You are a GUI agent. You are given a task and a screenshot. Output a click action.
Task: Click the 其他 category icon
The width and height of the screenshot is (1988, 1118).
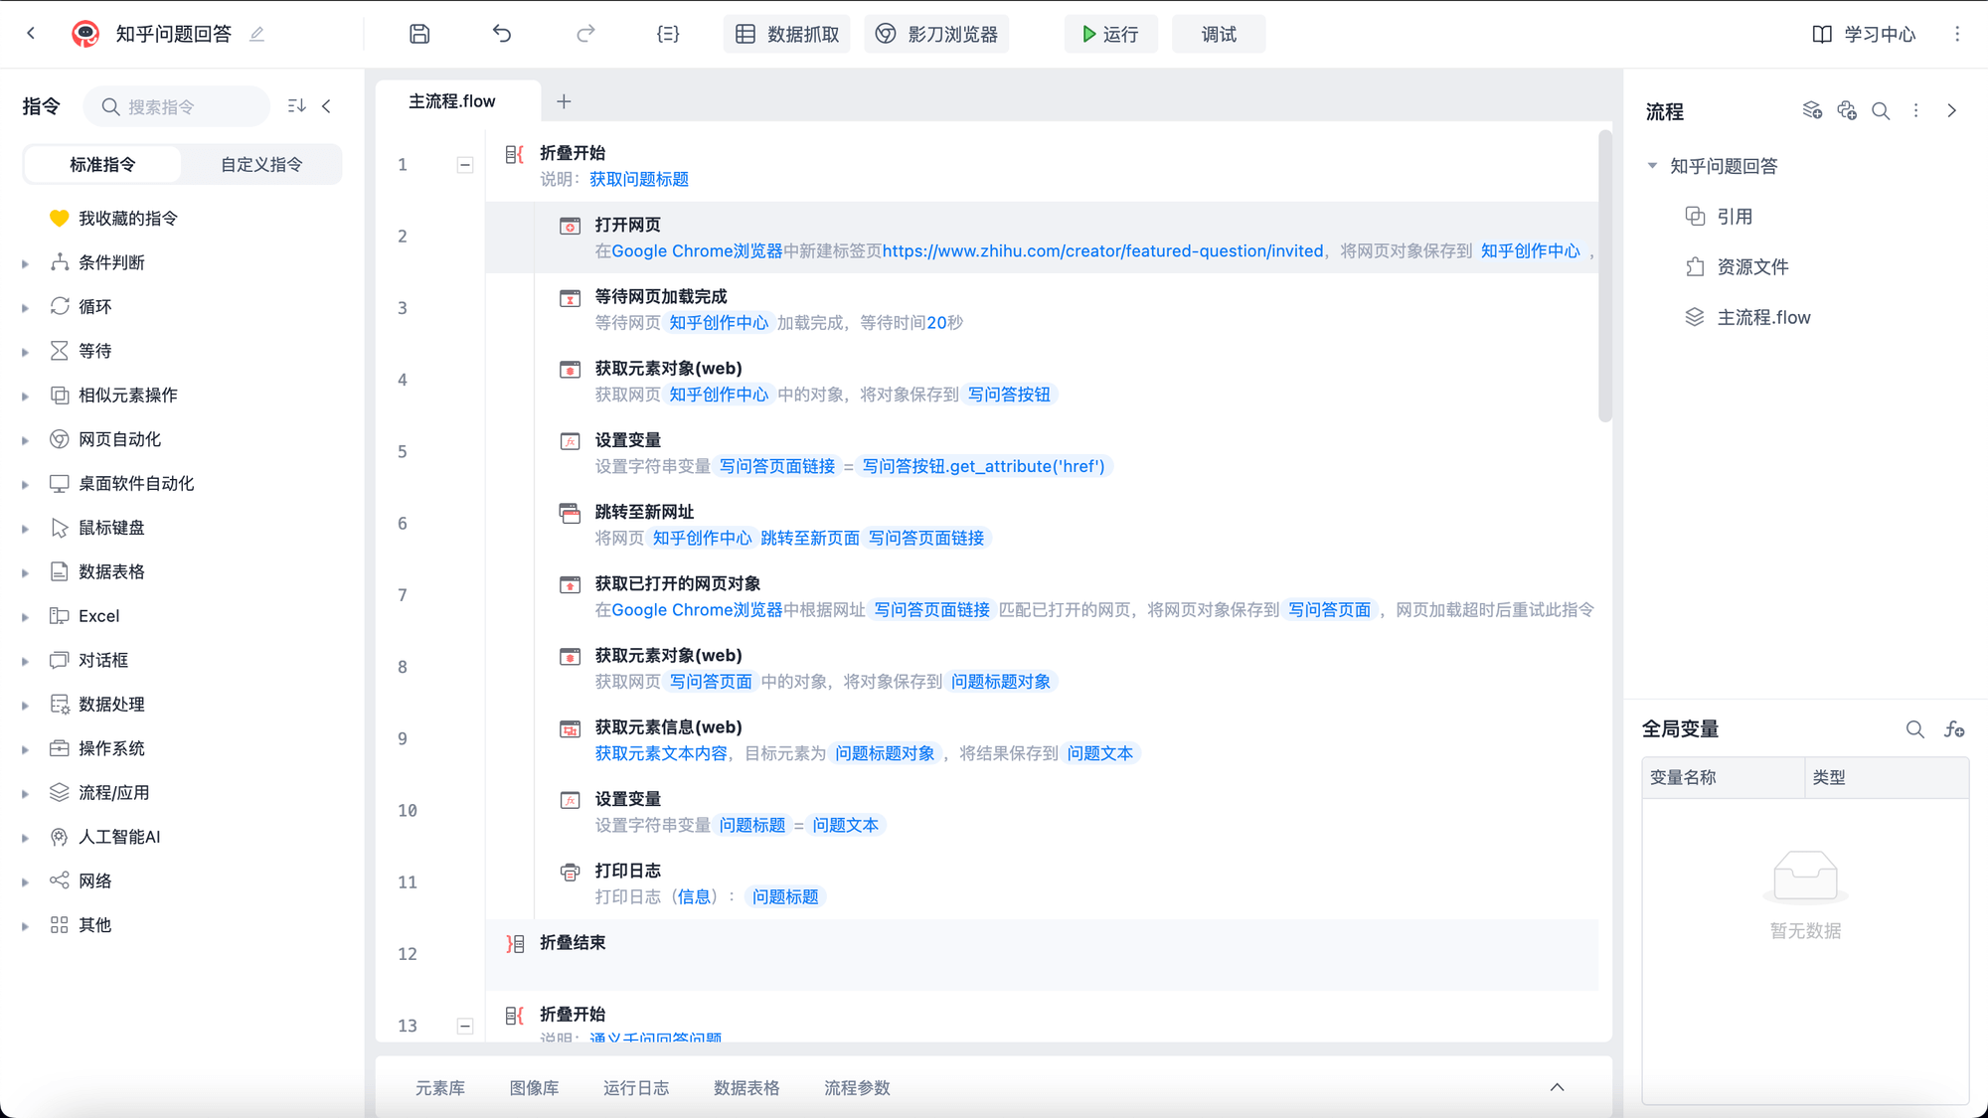coord(60,925)
